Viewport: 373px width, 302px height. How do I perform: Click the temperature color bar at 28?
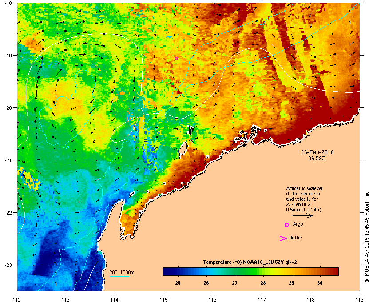tap(263, 271)
